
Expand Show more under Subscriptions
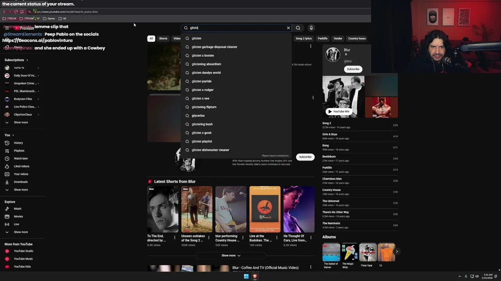21,123
